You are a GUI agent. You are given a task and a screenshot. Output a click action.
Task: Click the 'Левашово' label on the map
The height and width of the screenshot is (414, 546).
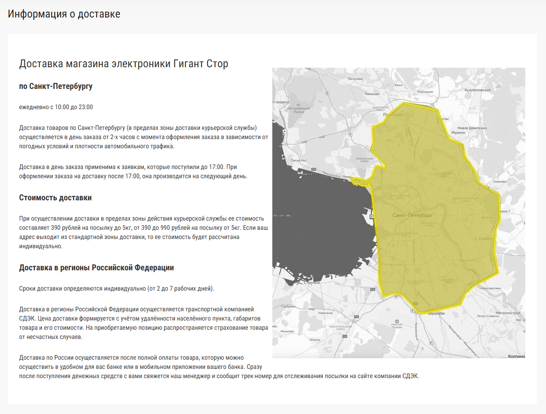(372, 94)
